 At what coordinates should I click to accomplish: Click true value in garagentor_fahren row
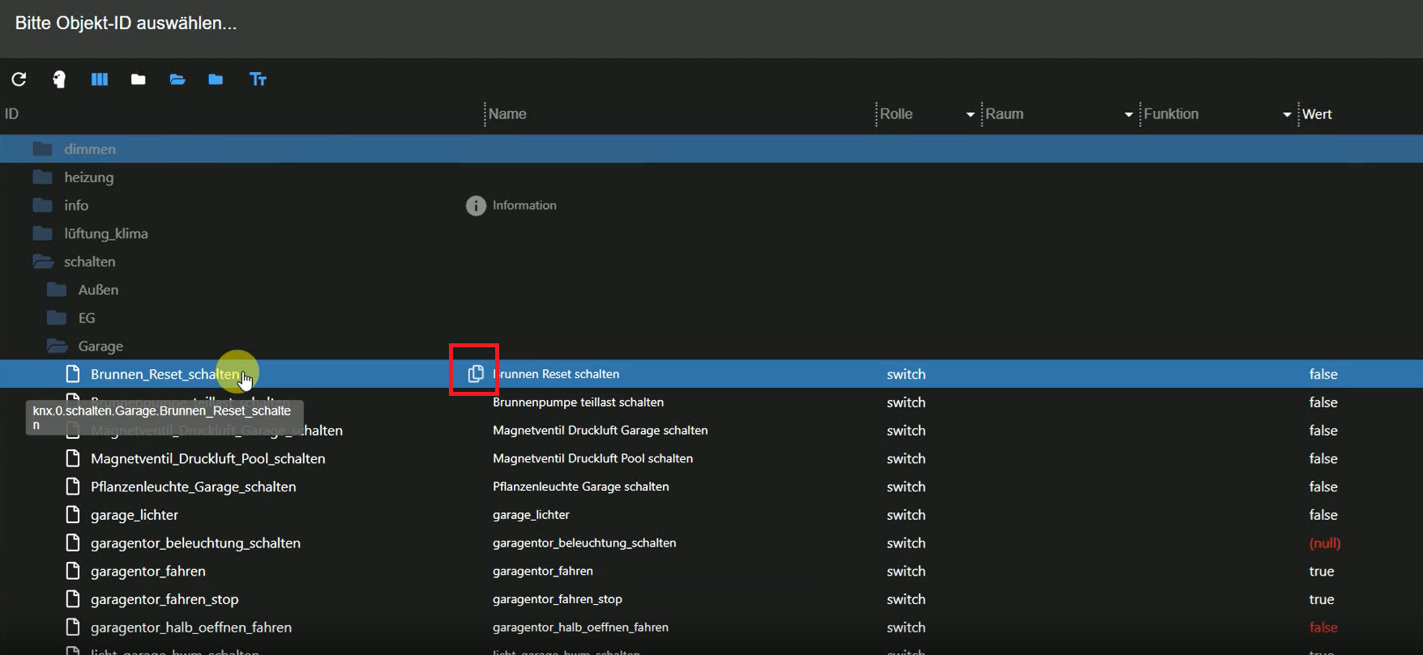pyautogui.click(x=1322, y=571)
